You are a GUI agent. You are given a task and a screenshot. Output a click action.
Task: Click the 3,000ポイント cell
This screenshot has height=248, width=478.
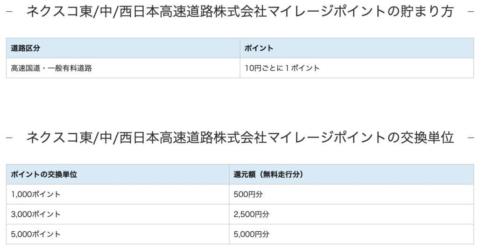coord(35,214)
